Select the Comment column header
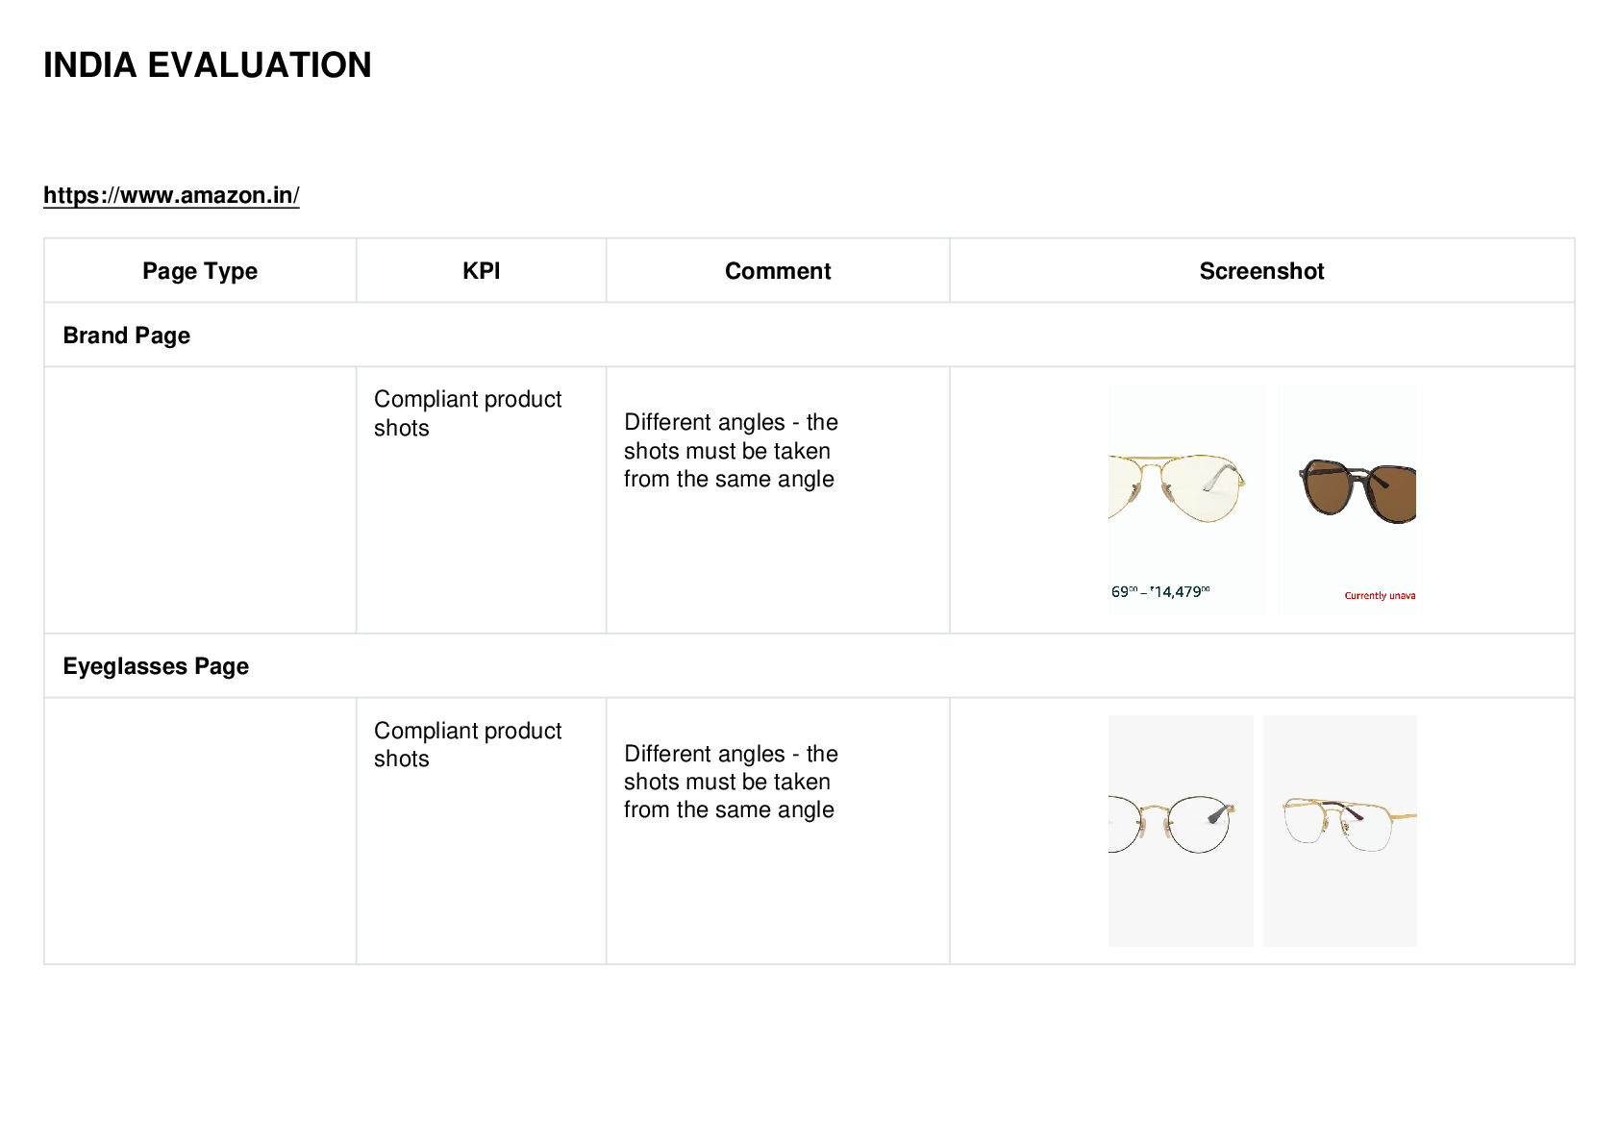Image resolution: width=1619 pixels, height=1145 pixels. [x=778, y=271]
